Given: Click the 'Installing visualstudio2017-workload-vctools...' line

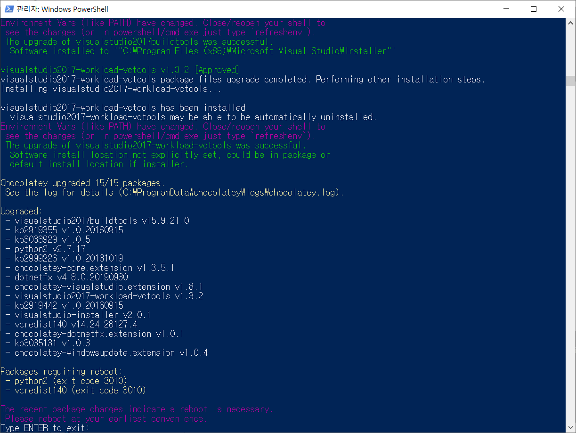Looking at the screenshot, I should pyautogui.click(x=111, y=89).
